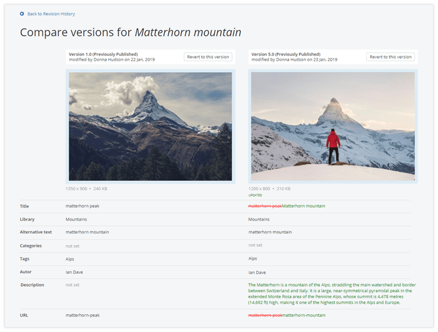This screenshot has height=332, width=438.
Task: Click the green UPDATED badge
Action: point(255,195)
